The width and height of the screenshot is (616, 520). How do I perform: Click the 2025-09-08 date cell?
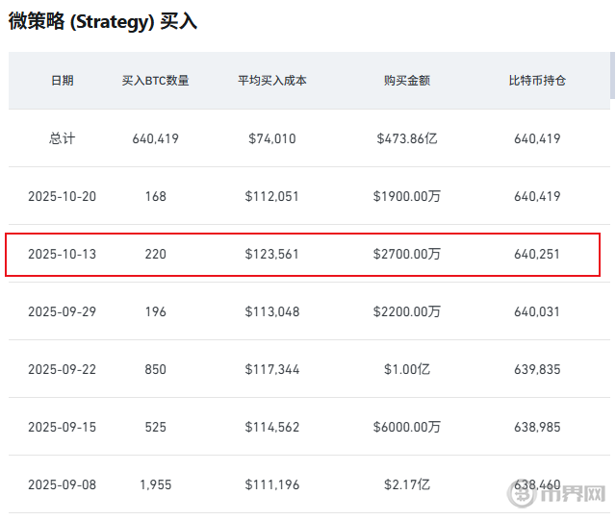point(62,484)
